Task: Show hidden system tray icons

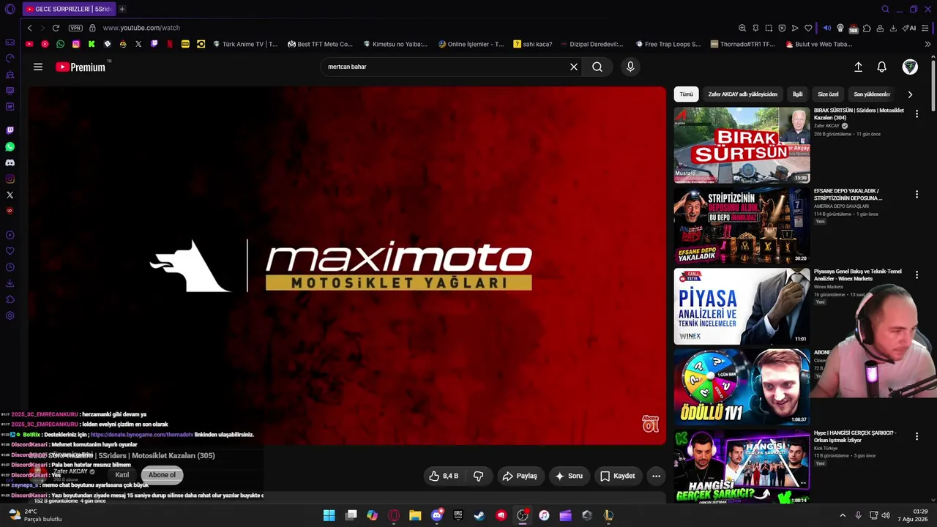Action: click(x=842, y=515)
